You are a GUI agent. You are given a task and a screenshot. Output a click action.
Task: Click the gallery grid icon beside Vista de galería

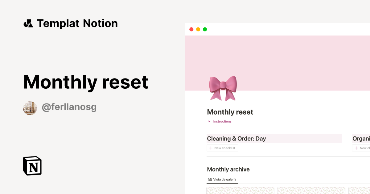click(x=210, y=179)
